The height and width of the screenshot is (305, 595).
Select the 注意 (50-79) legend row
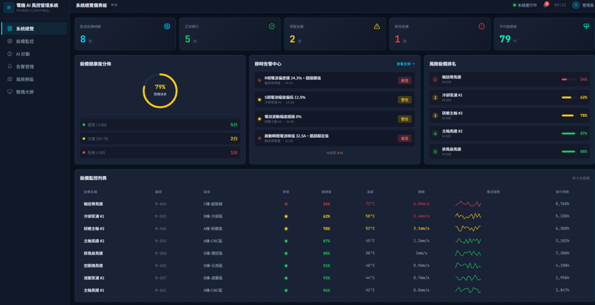pos(160,139)
